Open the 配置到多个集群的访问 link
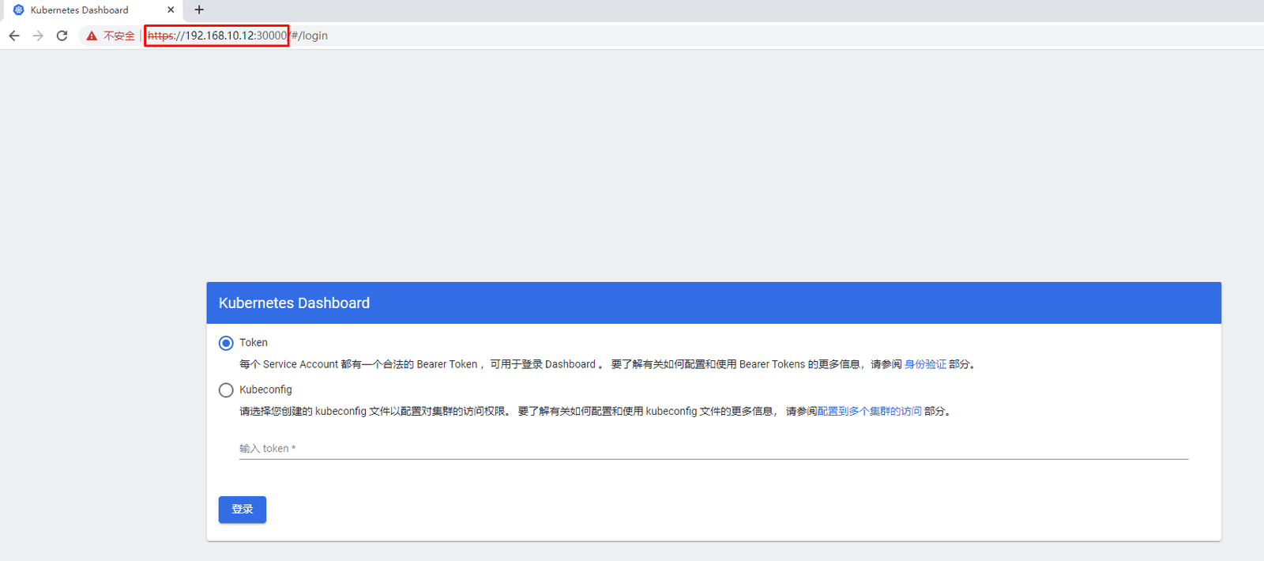The image size is (1264, 561). [x=869, y=411]
